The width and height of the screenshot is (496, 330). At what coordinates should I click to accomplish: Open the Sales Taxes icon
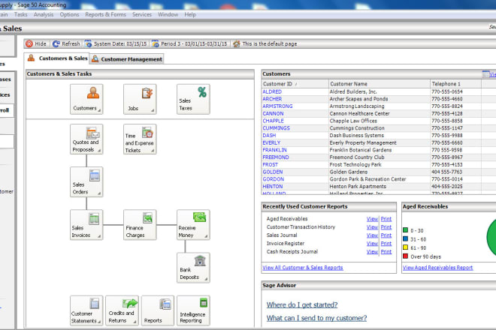coord(193,99)
